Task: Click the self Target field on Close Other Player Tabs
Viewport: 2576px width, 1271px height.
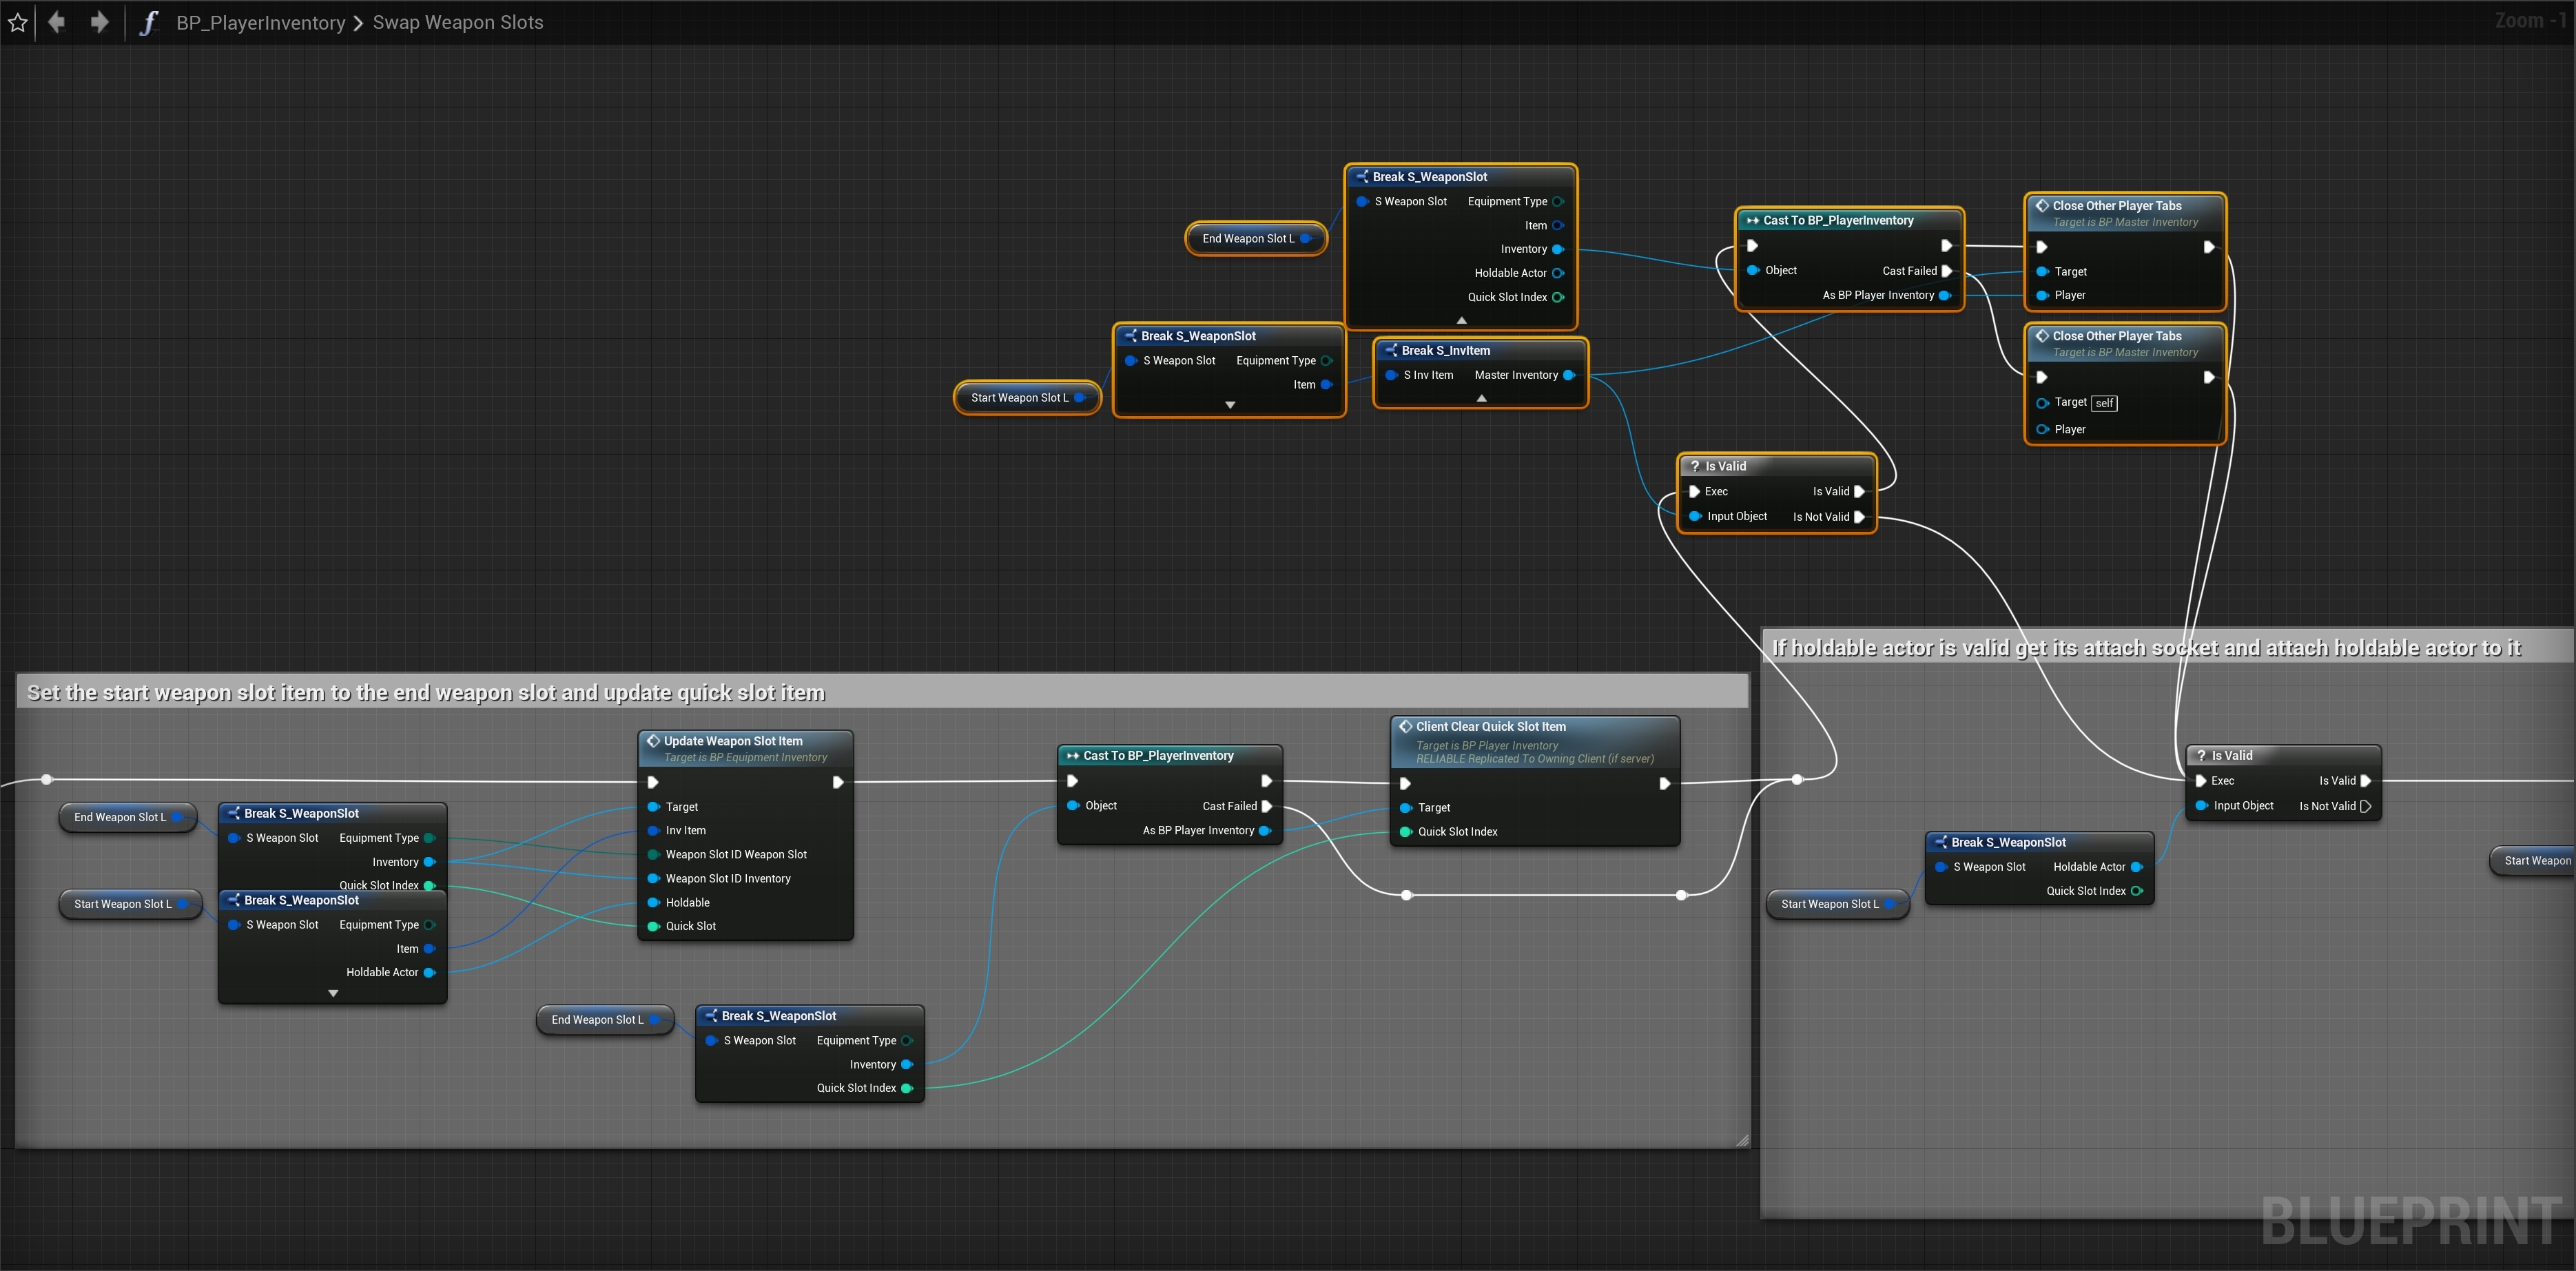Action: 2104,403
